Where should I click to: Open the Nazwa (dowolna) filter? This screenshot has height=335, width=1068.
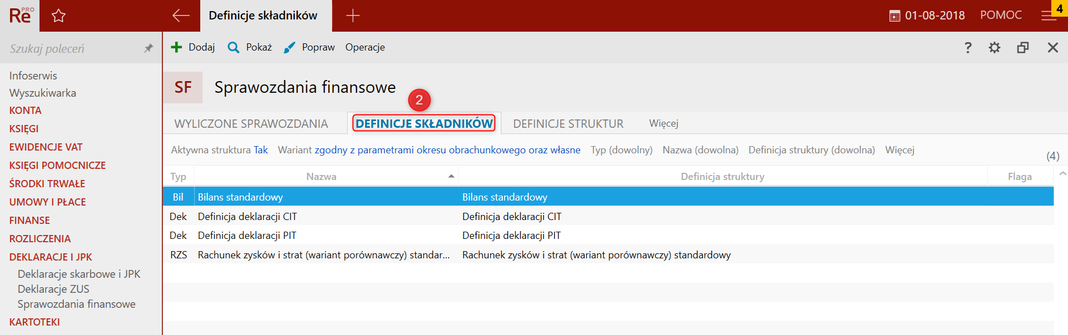[700, 150]
